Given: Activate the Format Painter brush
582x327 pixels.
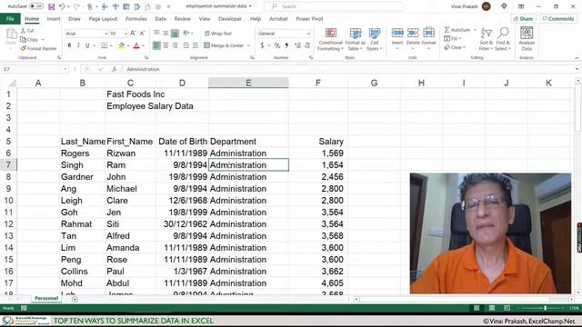Looking at the screenshot, I should [x=38, y=48].
